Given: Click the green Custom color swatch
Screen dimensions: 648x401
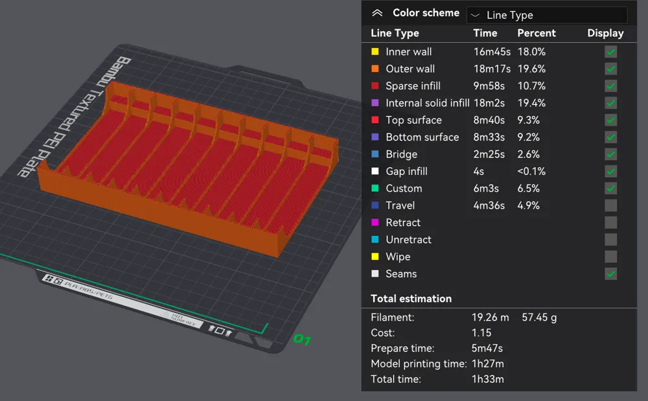Looking at the screenshot, I should coord(375,189).
